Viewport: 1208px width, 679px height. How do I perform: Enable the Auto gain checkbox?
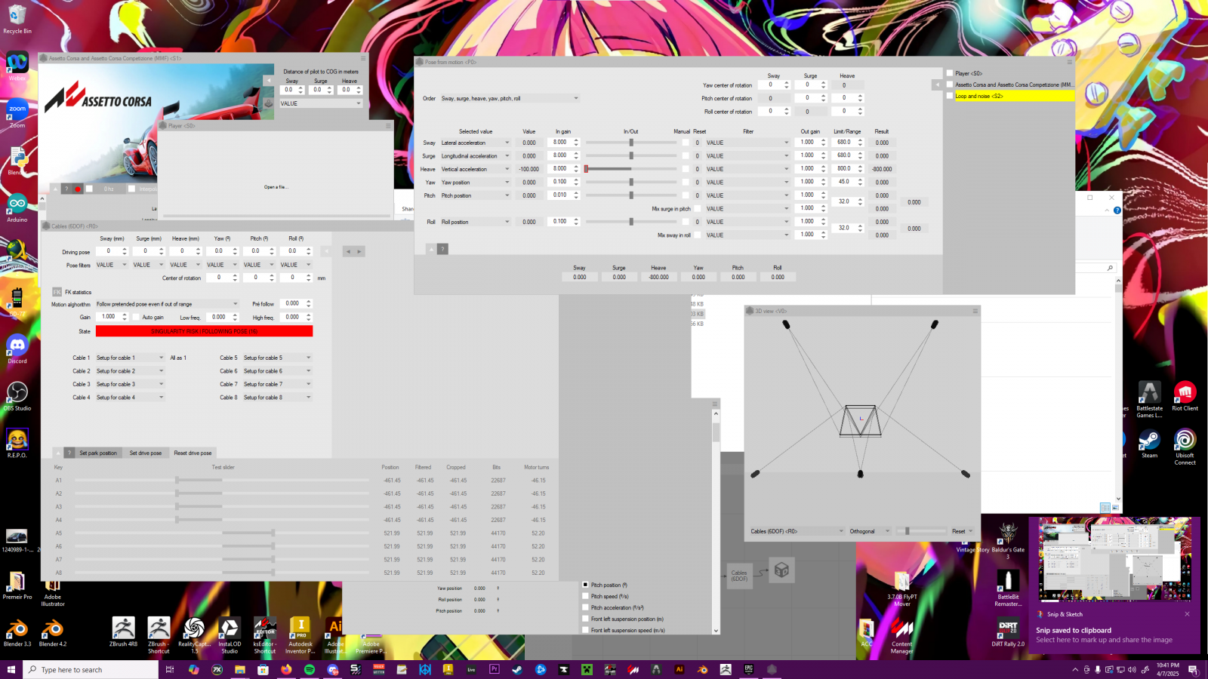(x=136, y=318)
